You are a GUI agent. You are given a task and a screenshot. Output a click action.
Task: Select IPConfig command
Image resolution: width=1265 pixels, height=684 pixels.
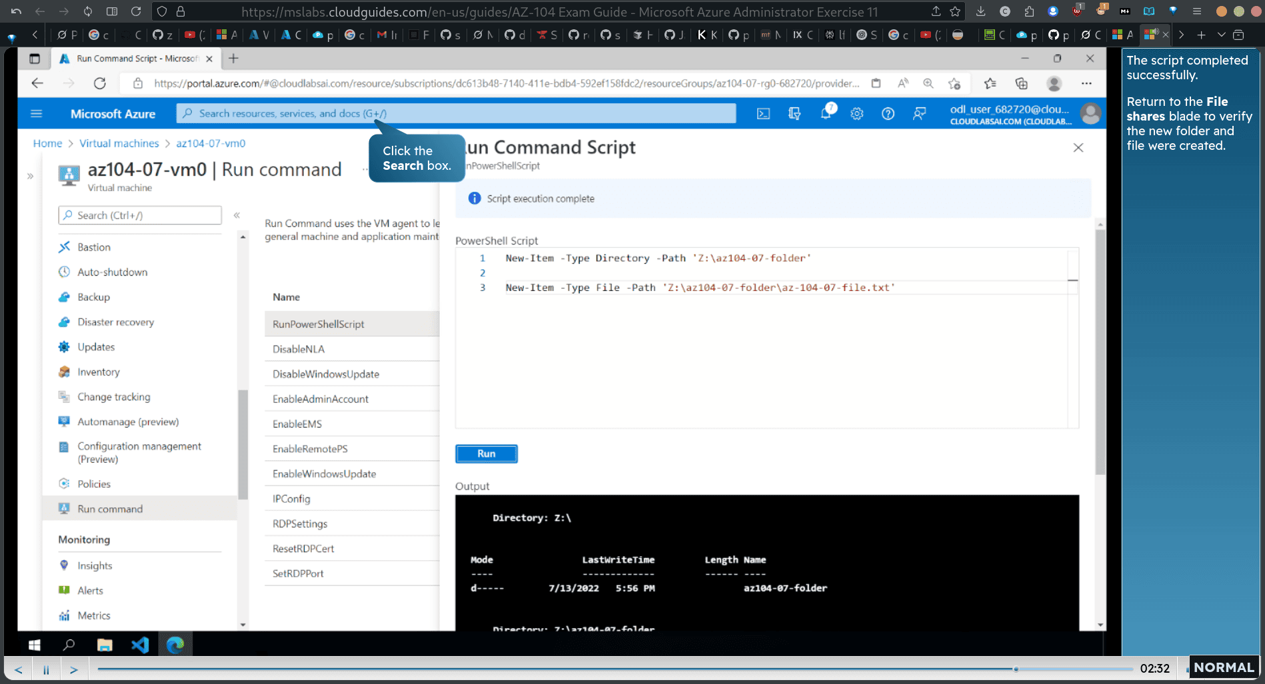click(x=352, y=499)
